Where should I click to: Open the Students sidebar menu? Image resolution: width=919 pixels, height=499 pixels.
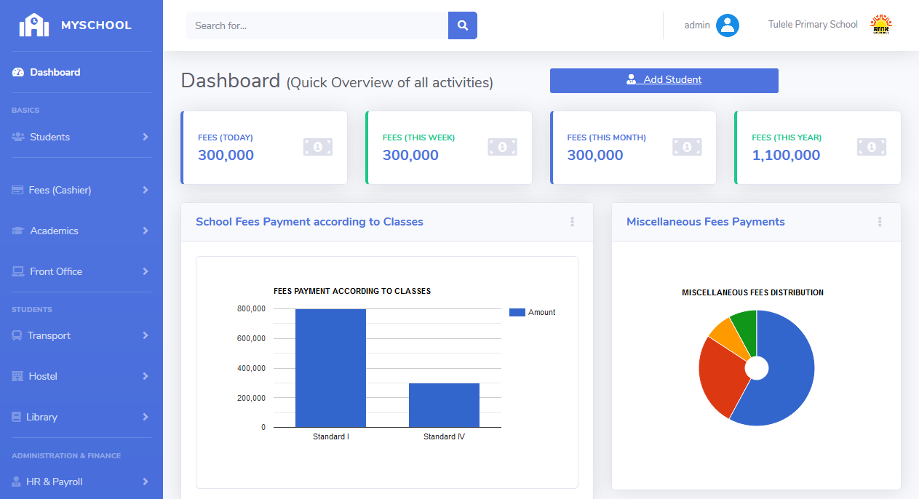pyautogui.click(x=81, y=137)
